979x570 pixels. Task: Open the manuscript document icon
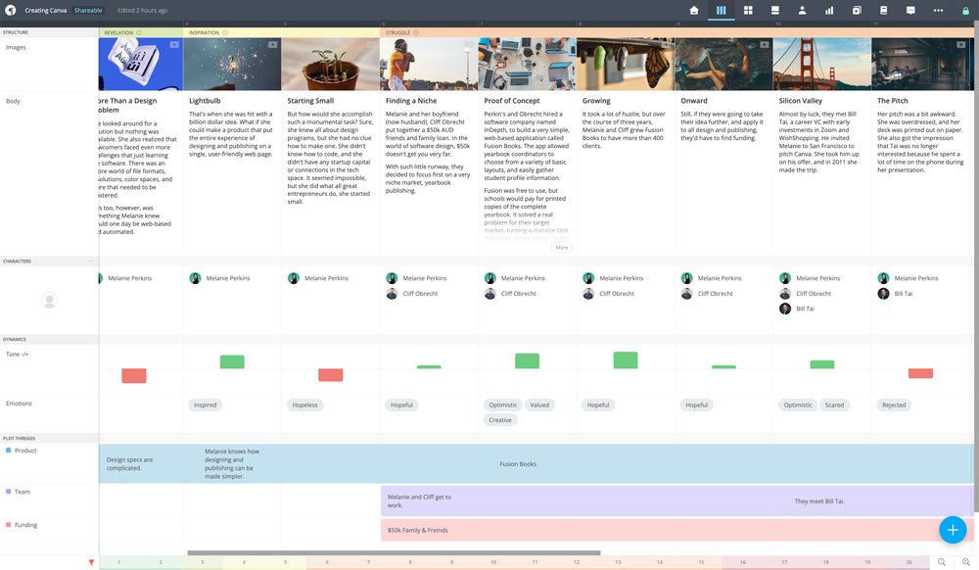[883, 10]
